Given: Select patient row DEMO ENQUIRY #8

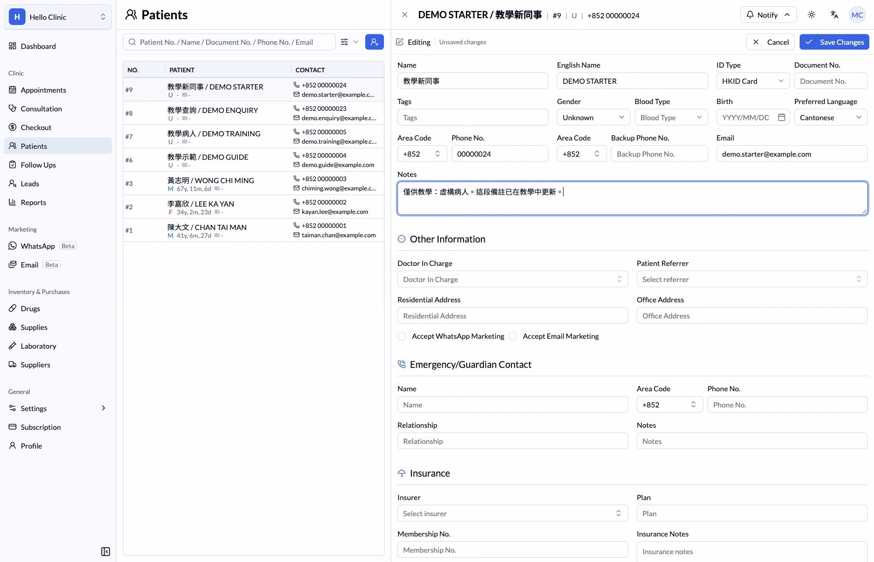Looking at the screenshot, I should coord(254,113).
